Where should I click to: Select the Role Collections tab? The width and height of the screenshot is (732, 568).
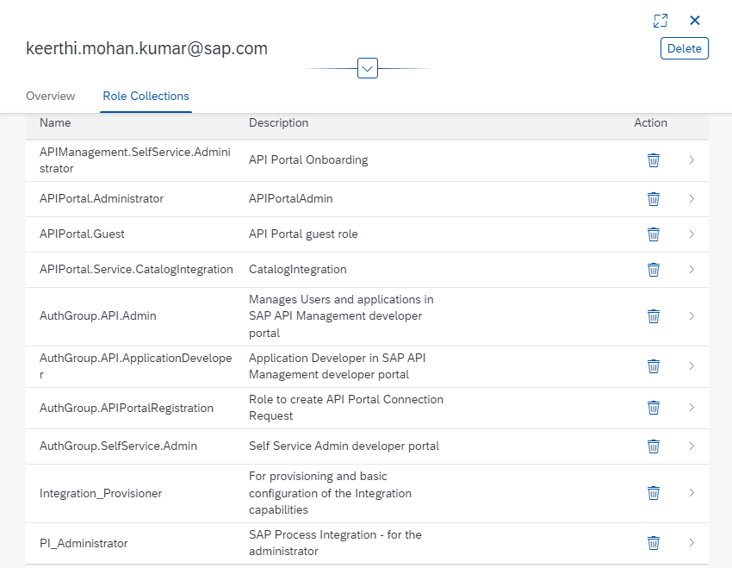[x=146, y=97]
